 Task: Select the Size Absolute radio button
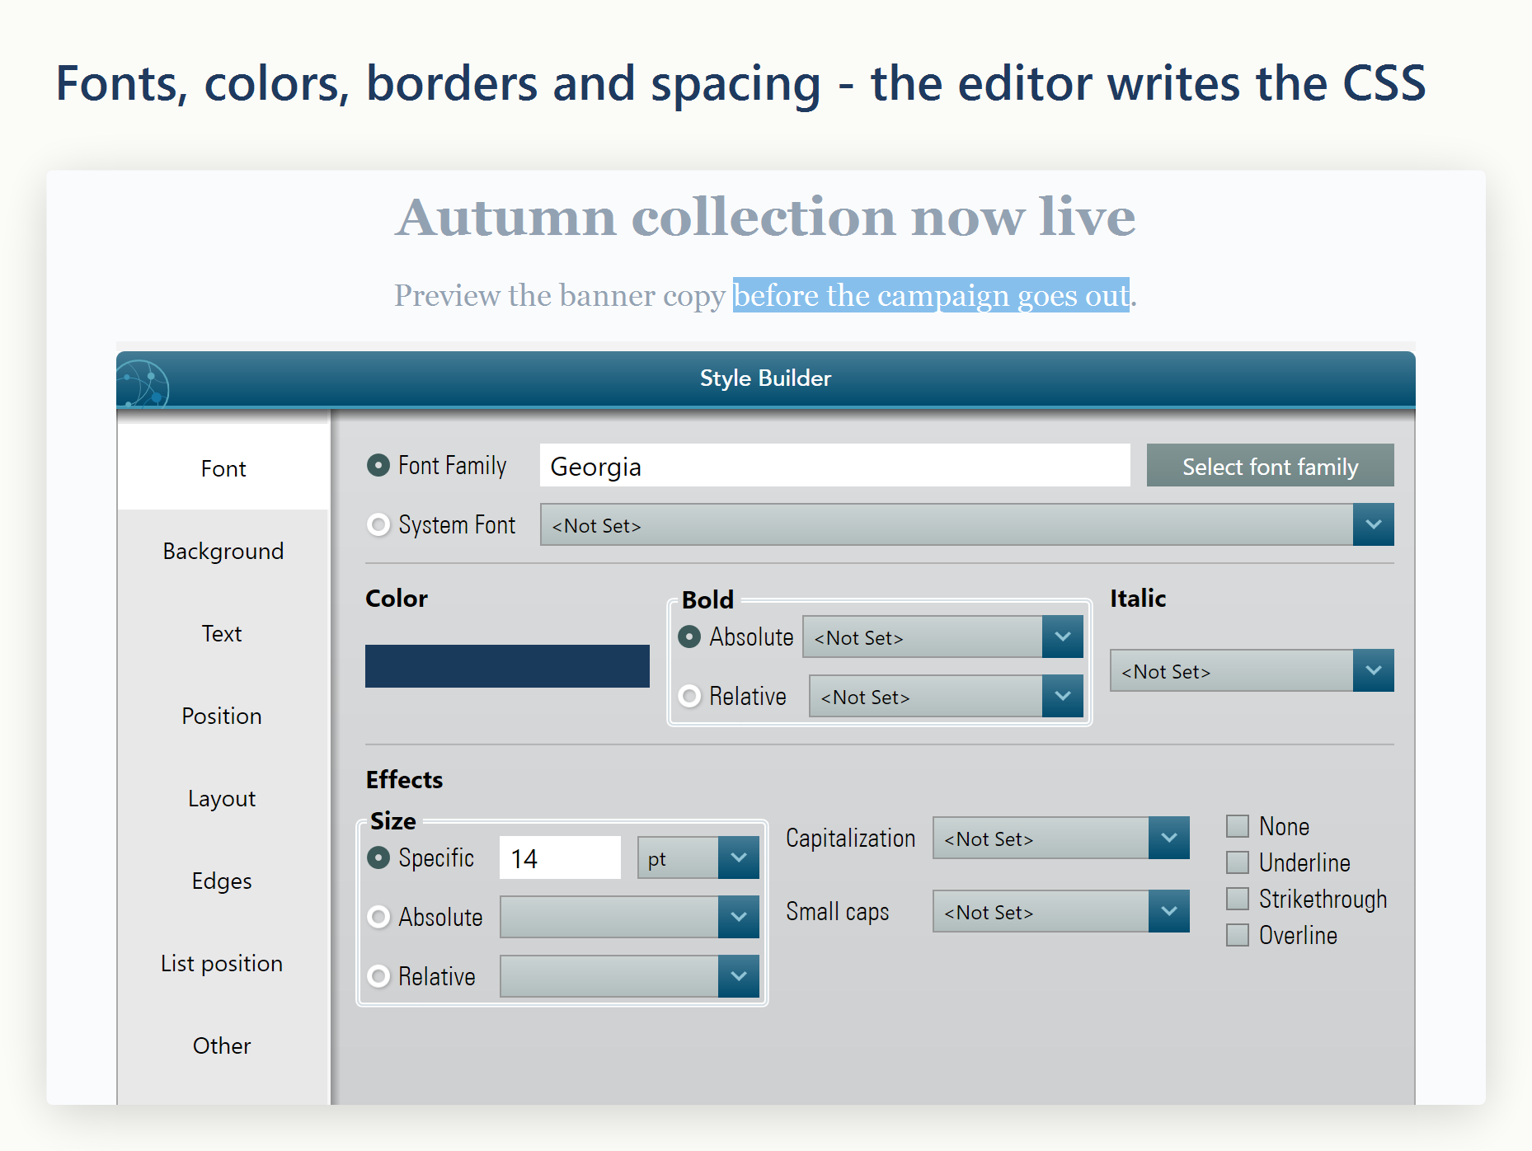(378, 918)
